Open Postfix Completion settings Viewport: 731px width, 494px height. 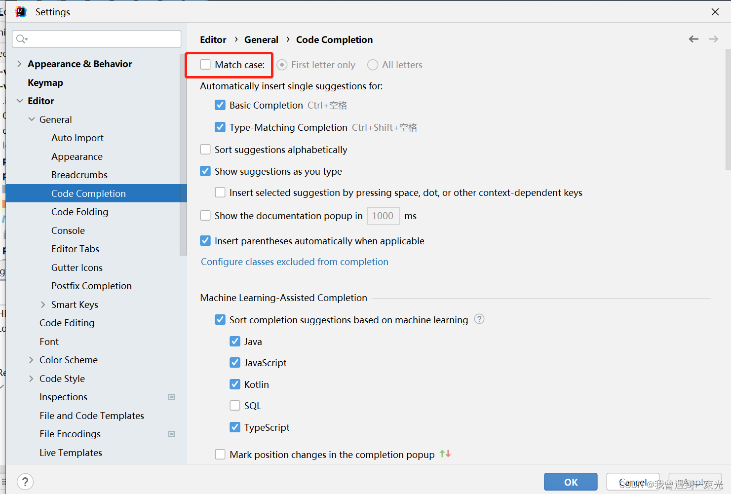click(91, 286)
